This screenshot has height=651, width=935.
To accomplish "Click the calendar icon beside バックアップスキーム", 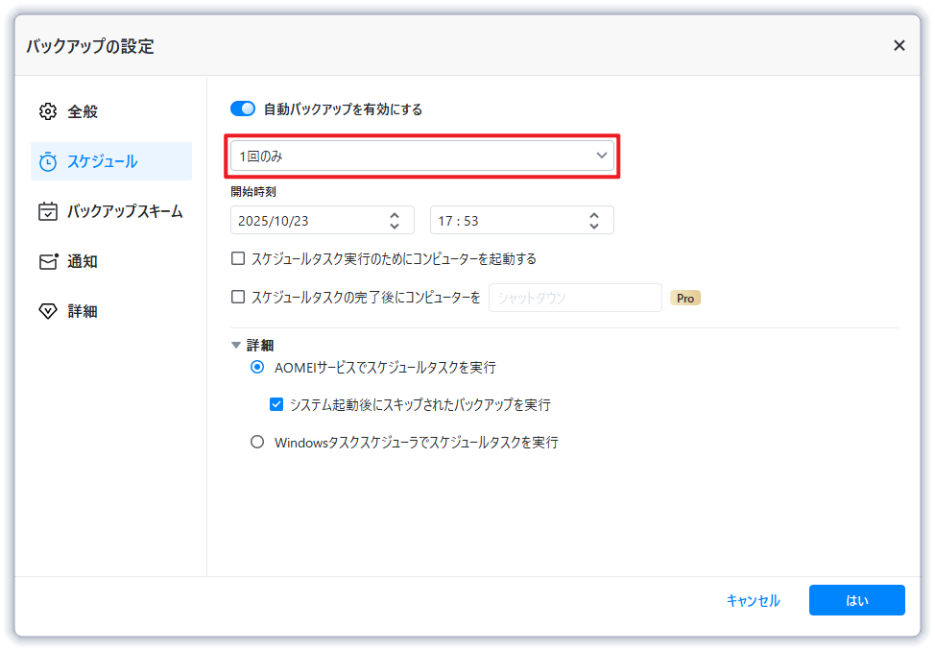I will (48, 211).
